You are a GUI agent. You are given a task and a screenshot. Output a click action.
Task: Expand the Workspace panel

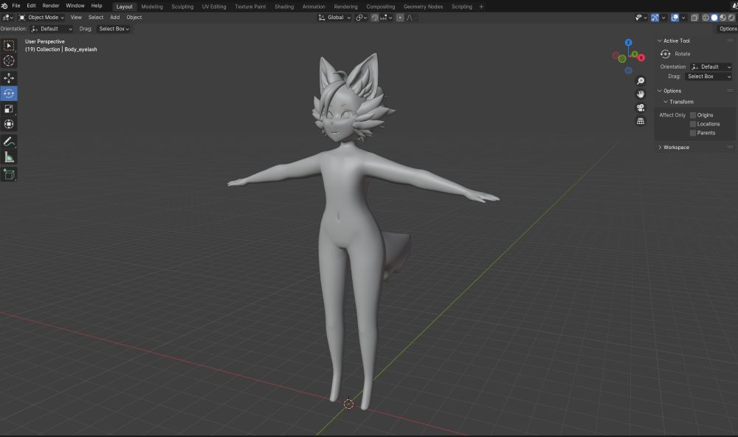point(675,148)
